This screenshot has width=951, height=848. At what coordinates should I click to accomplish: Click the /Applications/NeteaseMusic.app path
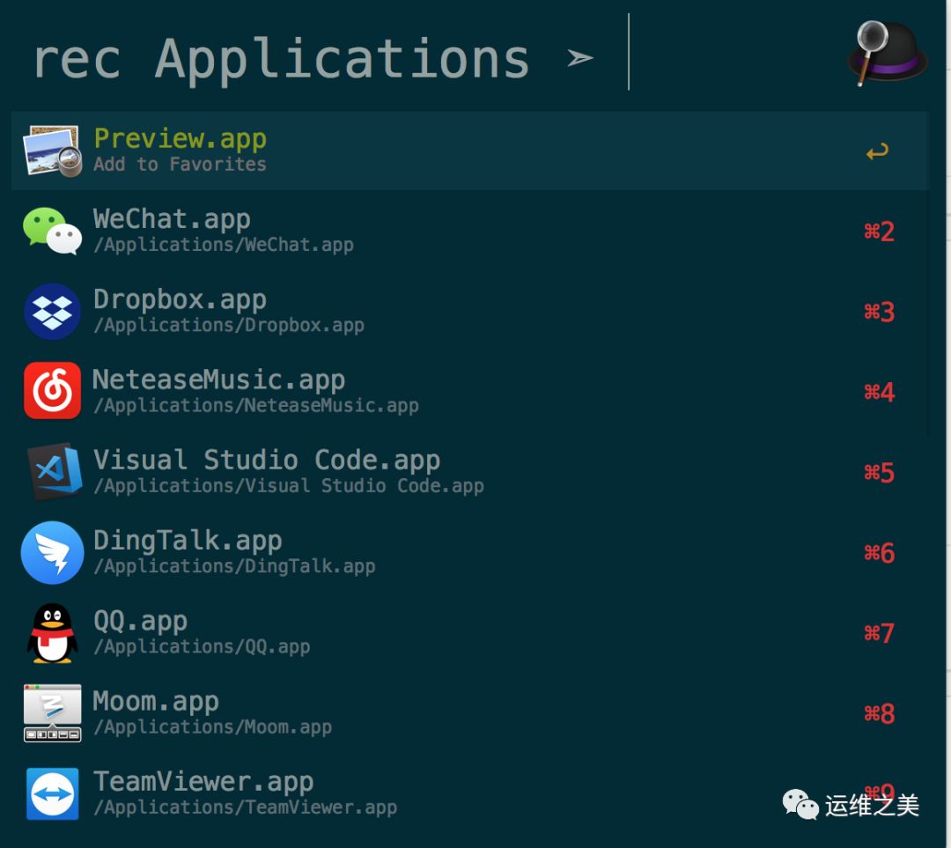[x=256, y=405]
